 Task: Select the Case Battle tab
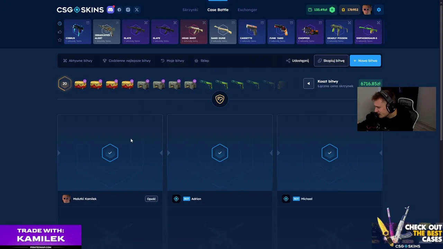point(218,10)
